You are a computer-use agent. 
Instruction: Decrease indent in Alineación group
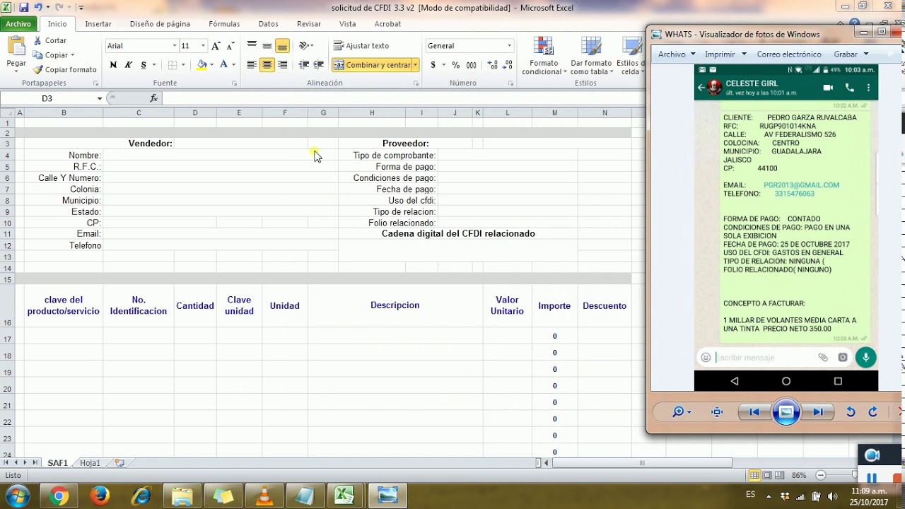tap(304, 65)
